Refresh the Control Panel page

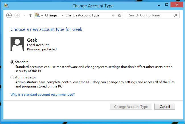click(120, 15)
